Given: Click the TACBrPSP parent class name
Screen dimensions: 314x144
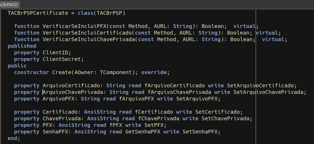Looking at the screenshot, I should pos(109,13).
